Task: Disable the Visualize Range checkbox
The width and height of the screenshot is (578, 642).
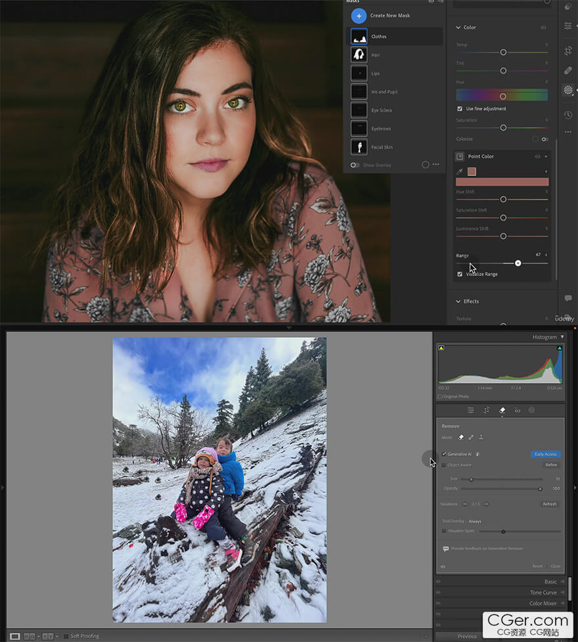Action: tap(460, 274)
